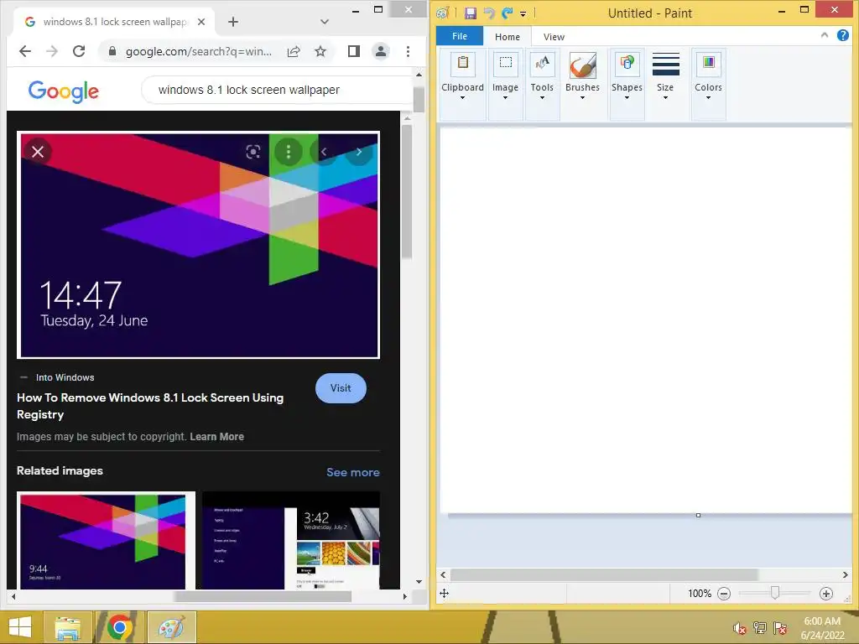
Task: Click the Windows Start button
Action: tap(20, 627)
